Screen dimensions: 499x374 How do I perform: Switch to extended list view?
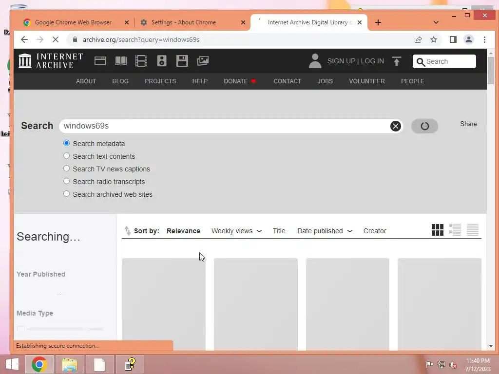click(x=455, y=230)
